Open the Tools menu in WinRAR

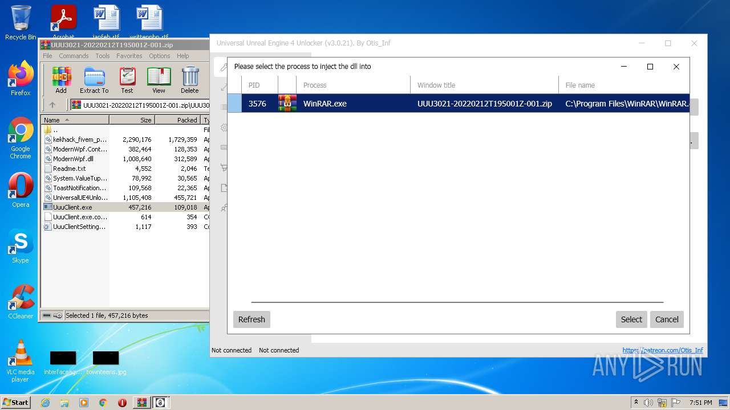[x=103, y=56]
